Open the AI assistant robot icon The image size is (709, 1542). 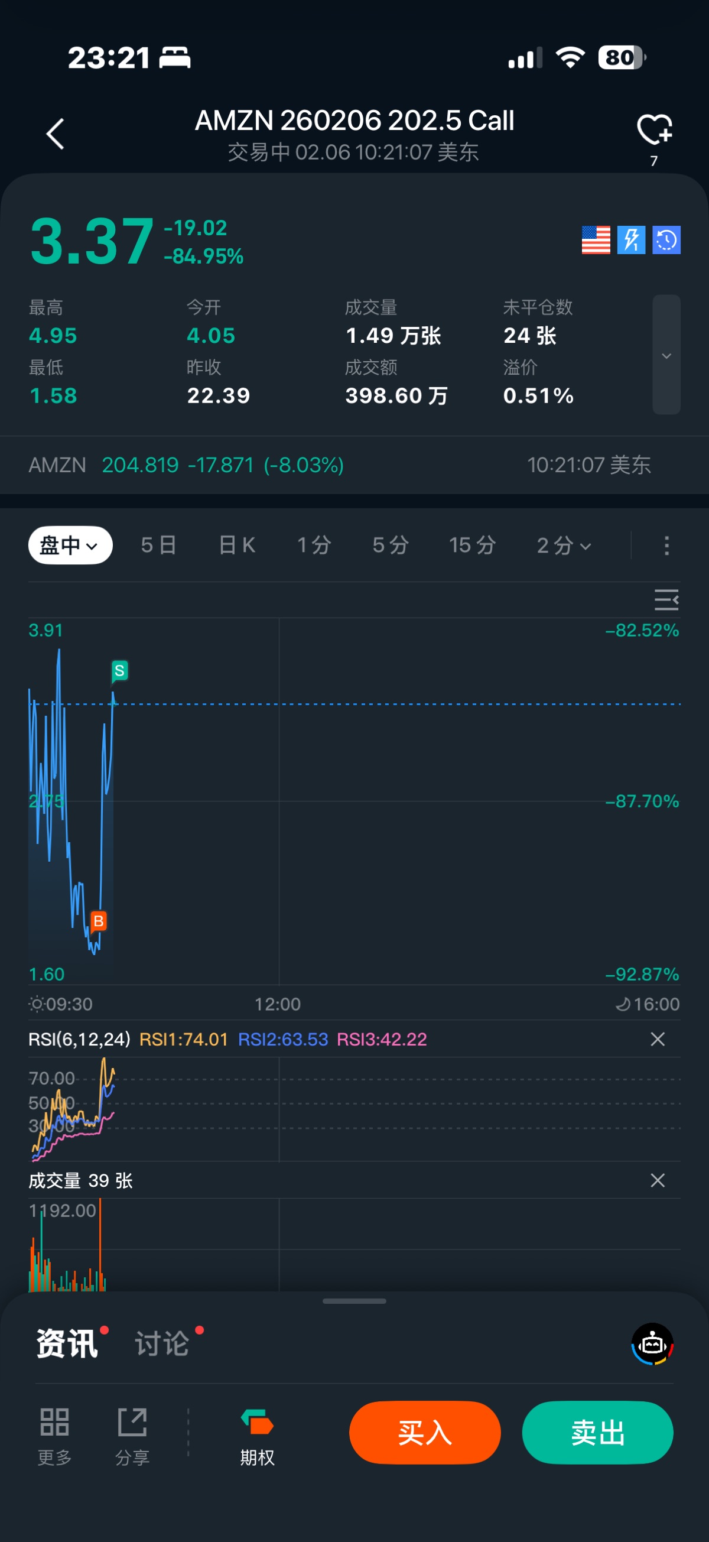[x=652, y=1344]
